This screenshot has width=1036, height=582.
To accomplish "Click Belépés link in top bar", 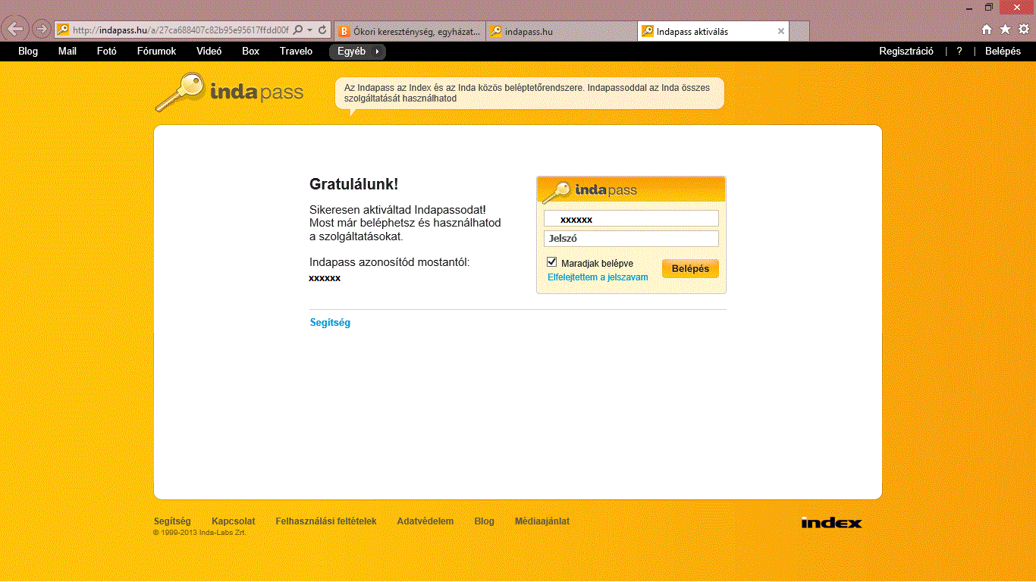I will tap(1003, 52).
